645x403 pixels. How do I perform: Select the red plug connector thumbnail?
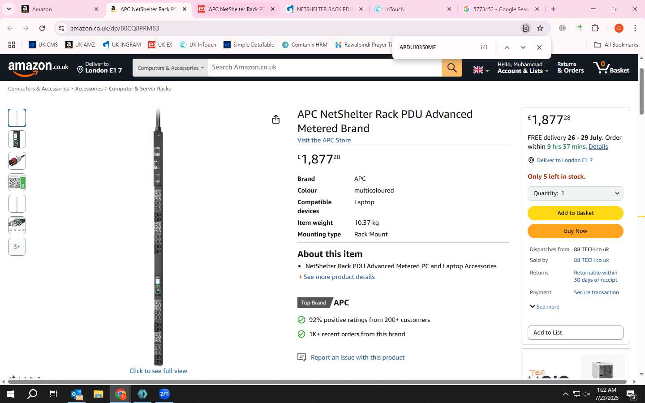tap(17, 161)
